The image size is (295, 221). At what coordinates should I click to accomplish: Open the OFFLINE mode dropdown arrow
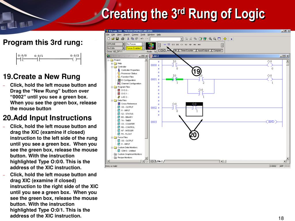tap(124, 44)
